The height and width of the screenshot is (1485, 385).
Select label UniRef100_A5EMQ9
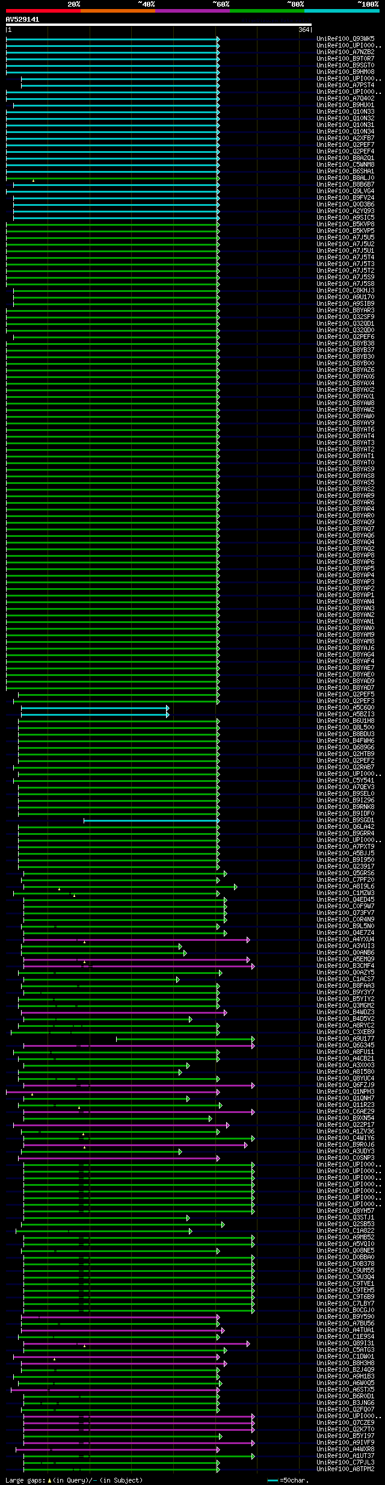pos(345,959)
